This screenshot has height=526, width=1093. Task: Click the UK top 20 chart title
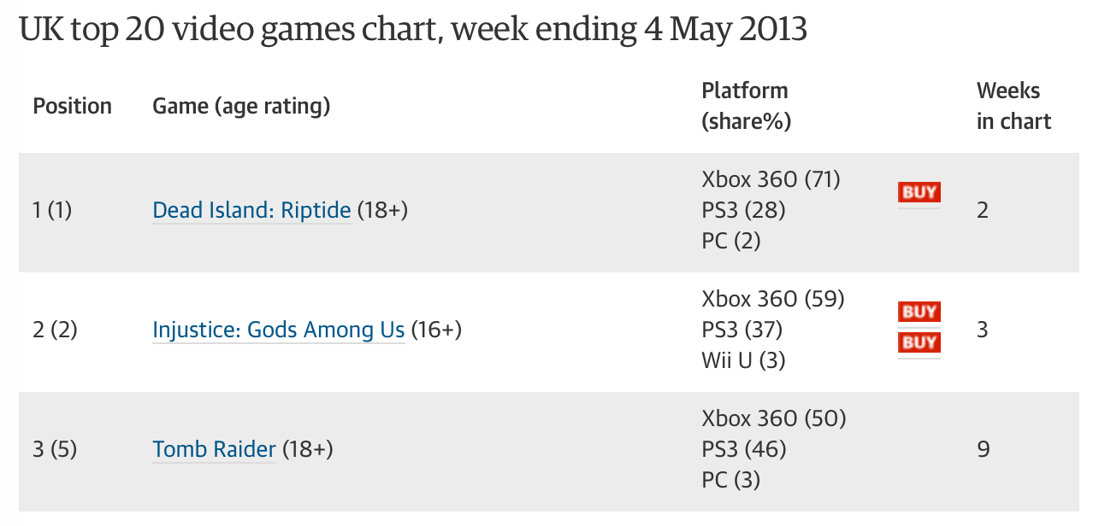[413, 30]
